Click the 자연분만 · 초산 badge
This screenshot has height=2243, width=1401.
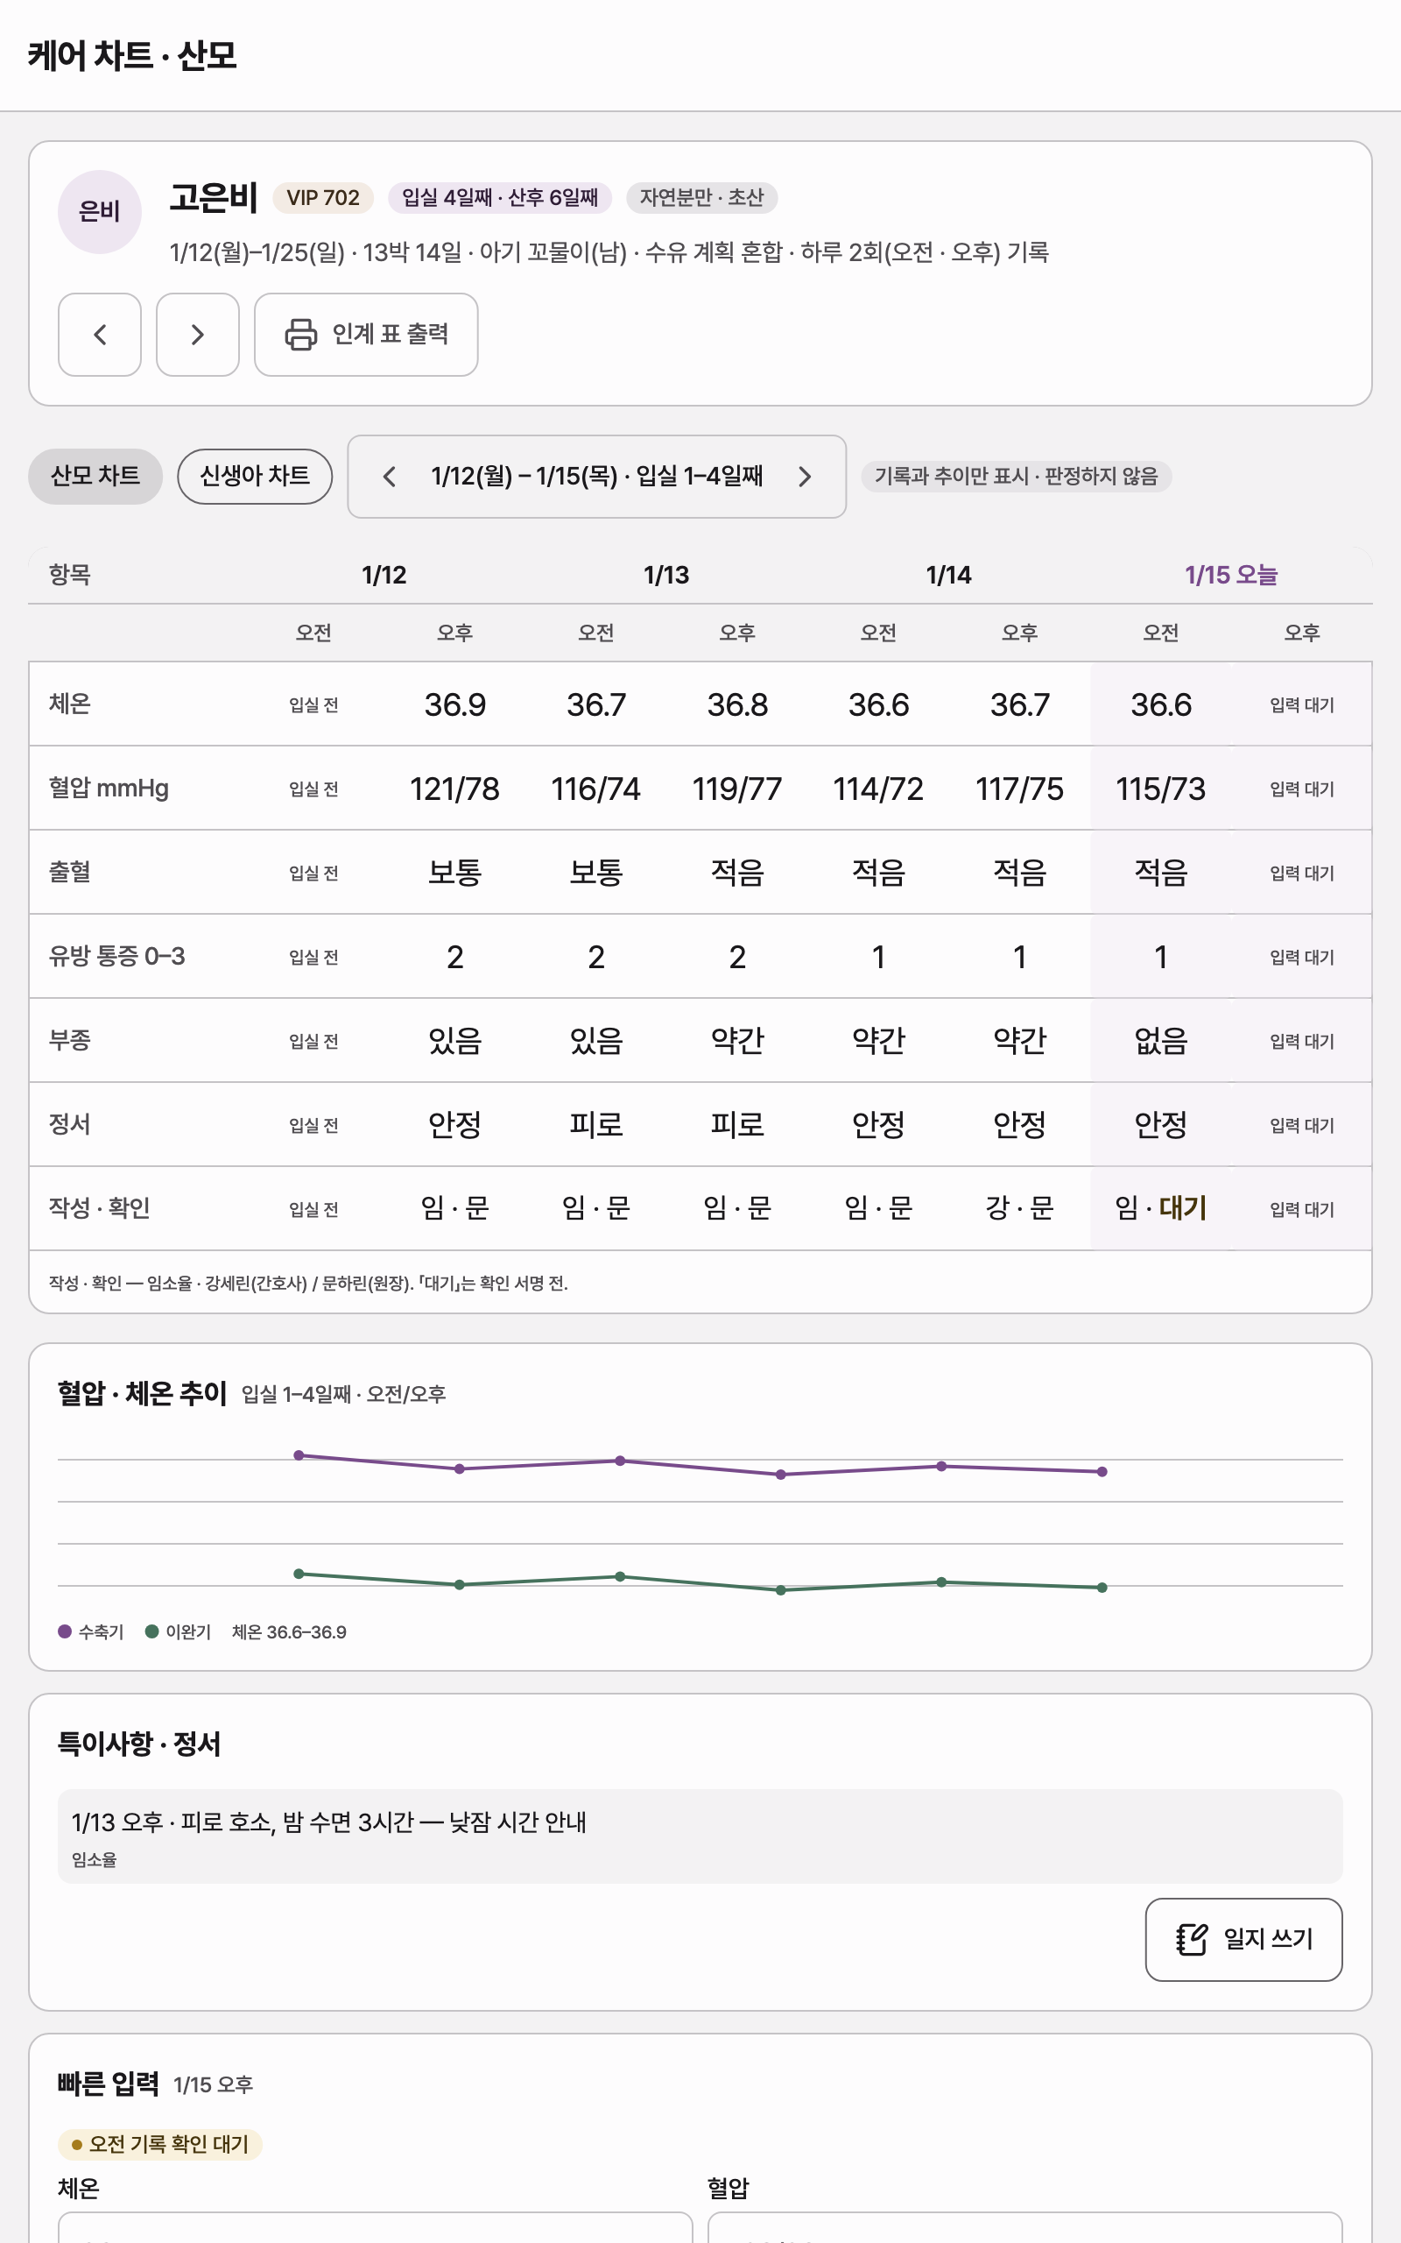click(x=701, y=197)
